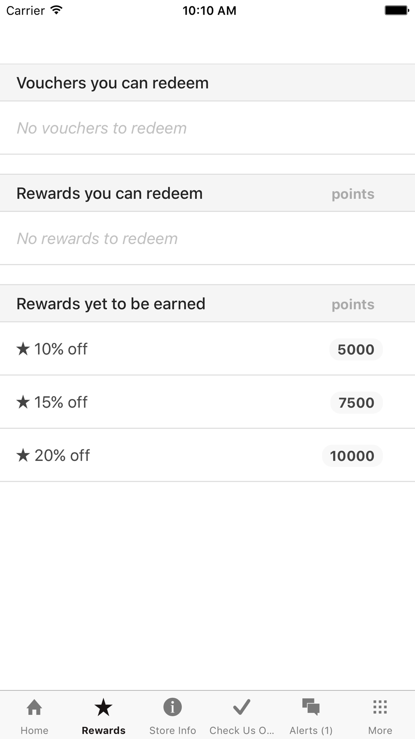
Task: Tap the 5000 points badge
Action: point(356,349)
